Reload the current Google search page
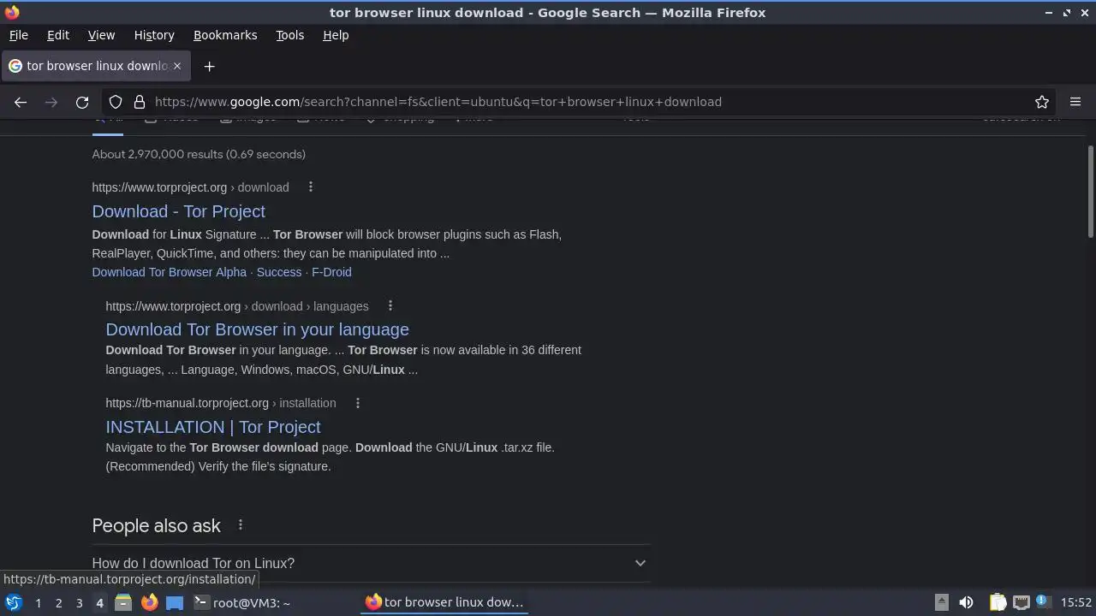 [x=82, y=102]
